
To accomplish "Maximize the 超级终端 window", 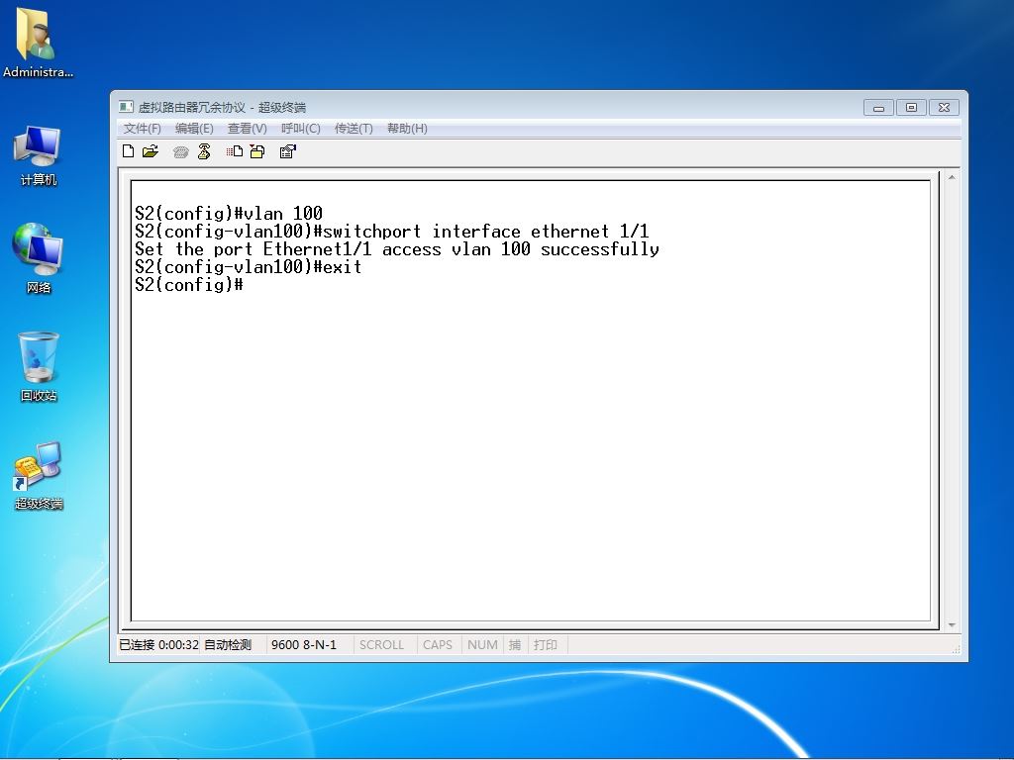I will click(x=911, y=107).
